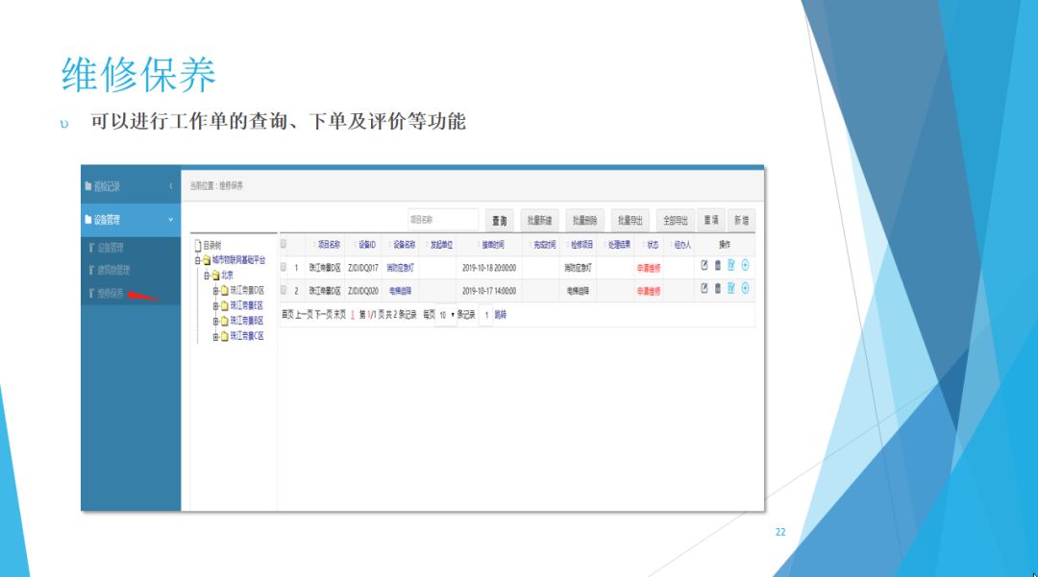Viewport: 1038px width, 577px height.
Task: Click trash delete icon in row 2
Action: (x=718, y=288)
